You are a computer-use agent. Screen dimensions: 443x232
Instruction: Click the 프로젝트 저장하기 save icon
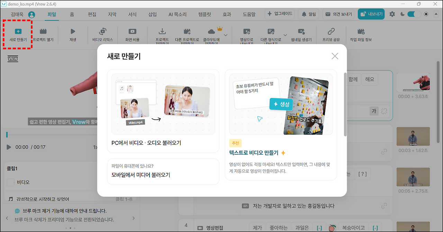pyautogui.click(x=162, y=31)
